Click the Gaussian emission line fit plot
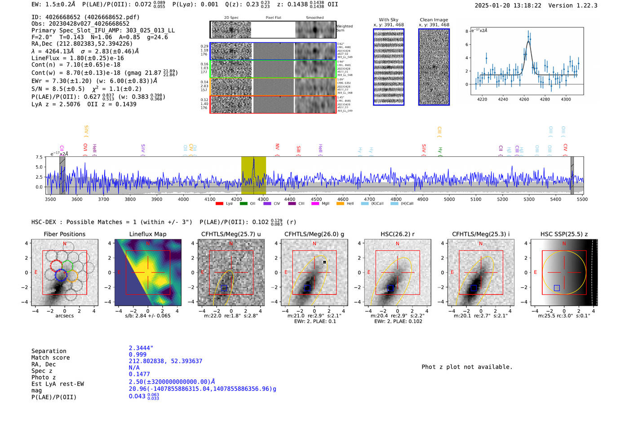Screen dimensions: 629x428 pos(527,61)
